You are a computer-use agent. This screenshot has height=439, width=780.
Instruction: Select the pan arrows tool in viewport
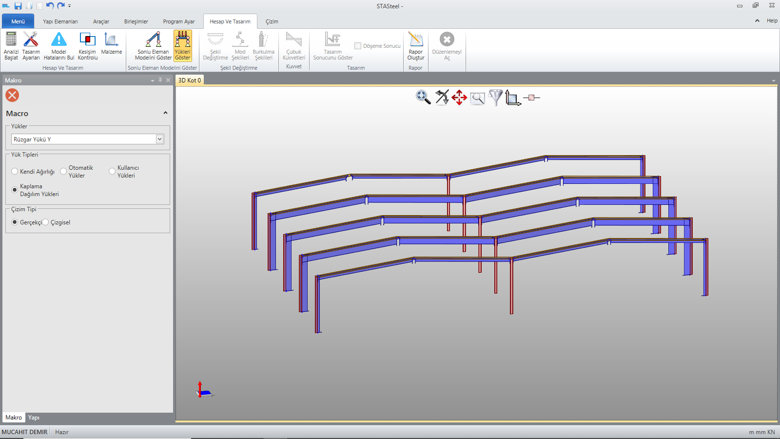click(x=459, y=98)
